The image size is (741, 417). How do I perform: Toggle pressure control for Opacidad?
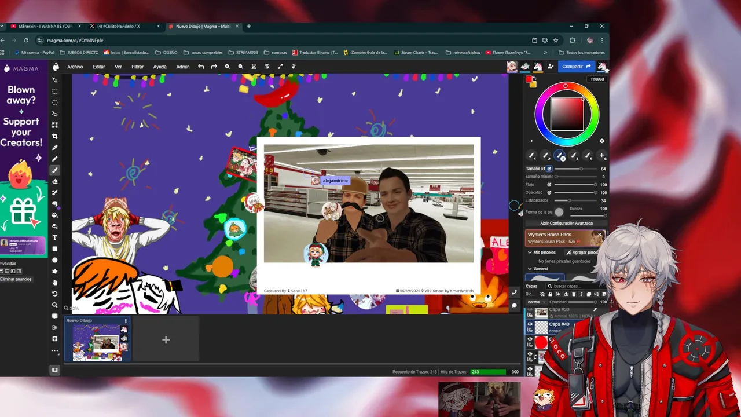point(549,192)
